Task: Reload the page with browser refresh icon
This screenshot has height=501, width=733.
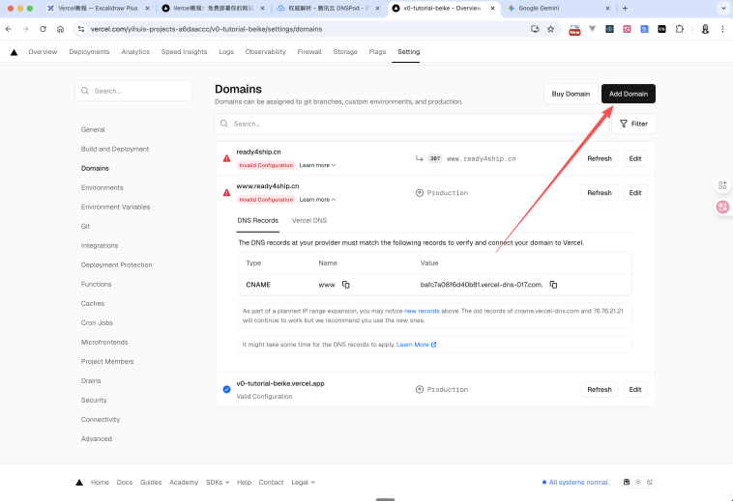Action: [43, 29]
